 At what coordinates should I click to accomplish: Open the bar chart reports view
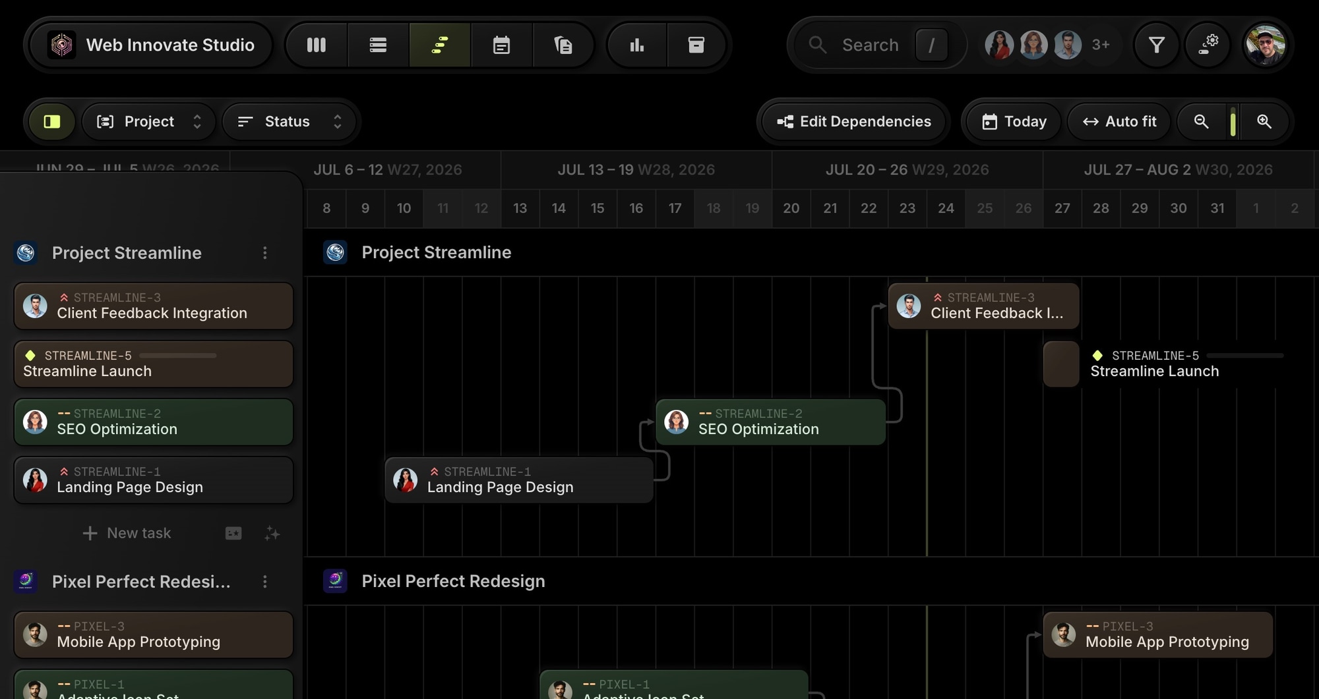[x=636, y=45]
